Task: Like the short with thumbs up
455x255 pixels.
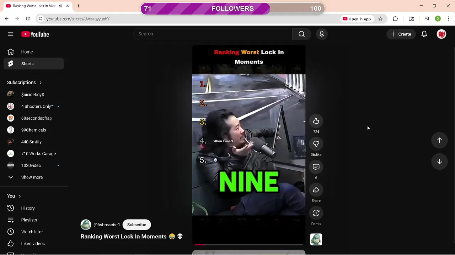Action: tap(316, 121)
